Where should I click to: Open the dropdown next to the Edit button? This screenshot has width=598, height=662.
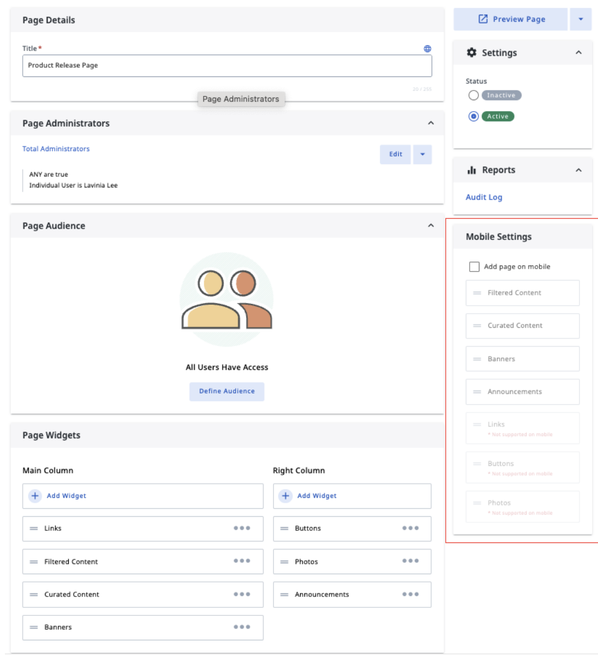[x=422, y=154]
